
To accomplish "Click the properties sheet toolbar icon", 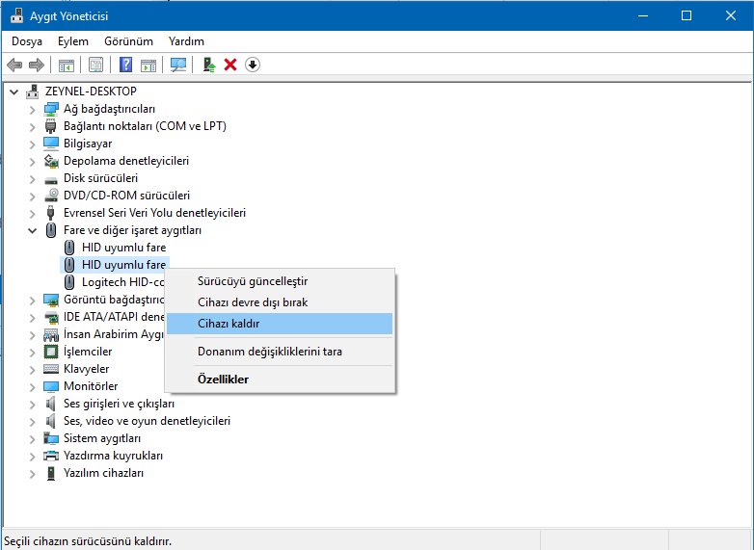I will click(95, 65).
